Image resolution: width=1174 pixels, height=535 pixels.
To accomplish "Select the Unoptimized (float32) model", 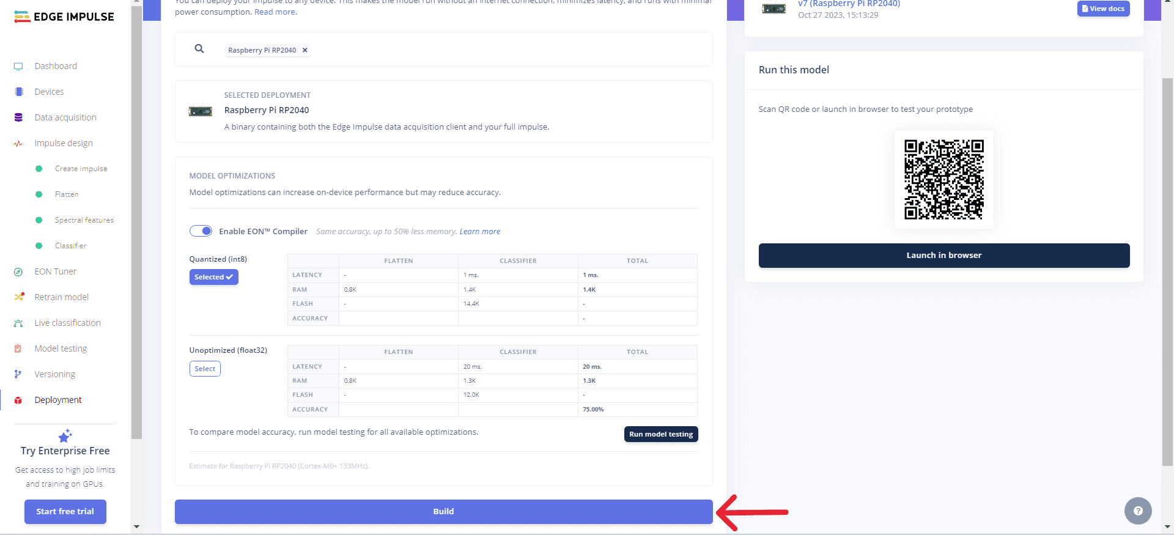I will point(205,369).
